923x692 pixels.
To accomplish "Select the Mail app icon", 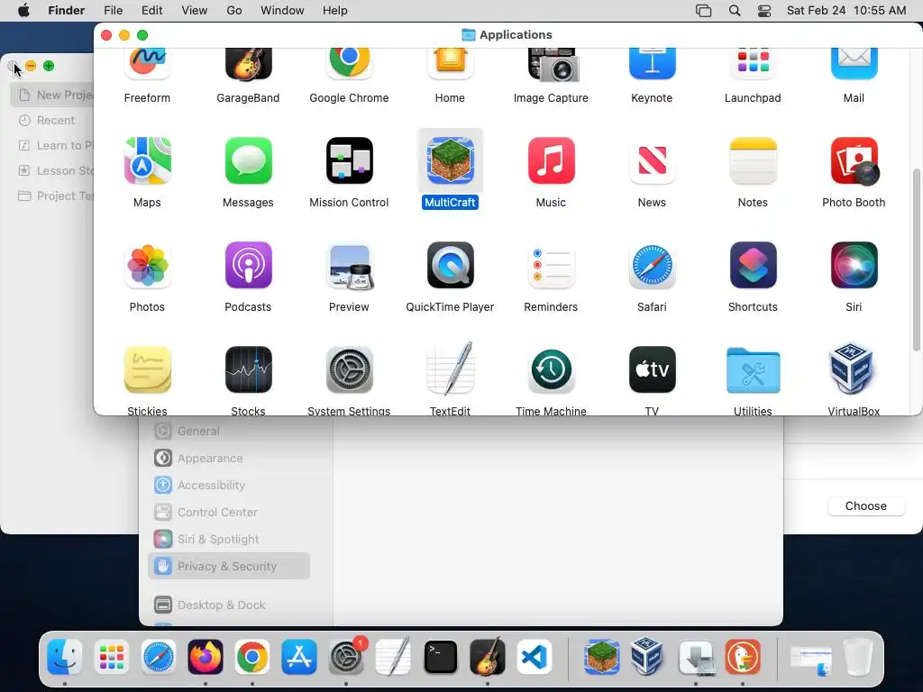I will coord(854,64).
